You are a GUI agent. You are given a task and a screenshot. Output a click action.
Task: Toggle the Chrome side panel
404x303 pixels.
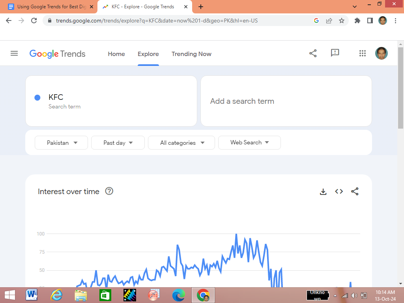(x=370, y=21)
